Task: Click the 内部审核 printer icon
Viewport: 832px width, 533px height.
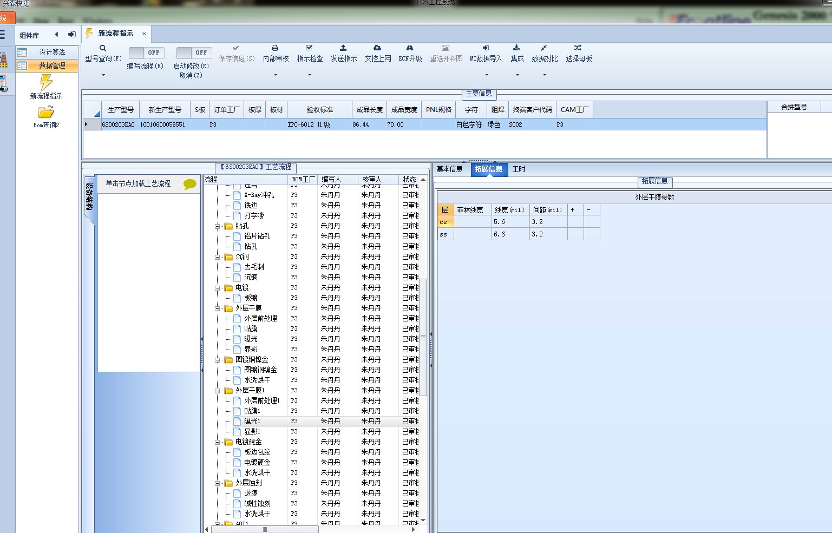Action: [x=275, y=48]
